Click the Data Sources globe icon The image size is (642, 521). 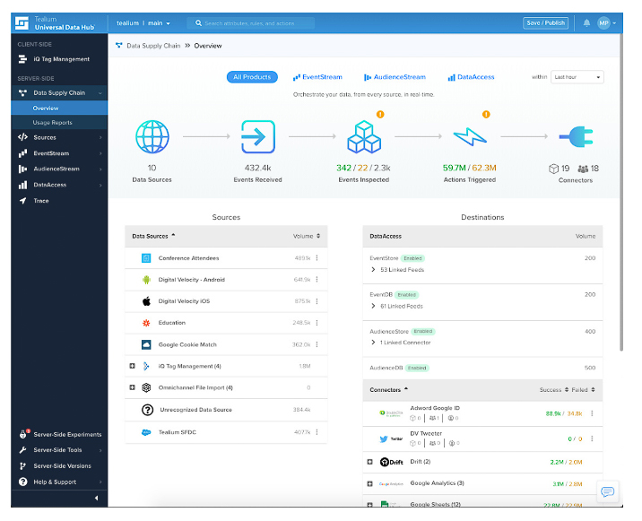(x=152, y=137)
